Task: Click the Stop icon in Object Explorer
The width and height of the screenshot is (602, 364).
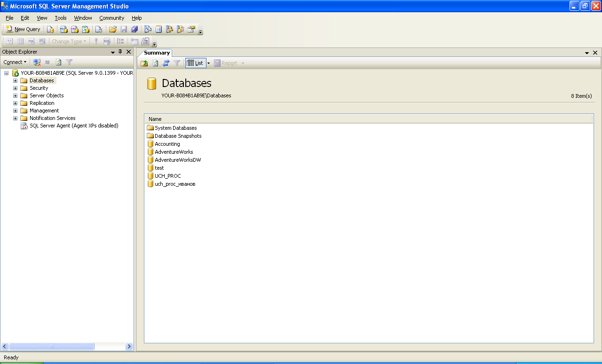Action: [48, 62]
